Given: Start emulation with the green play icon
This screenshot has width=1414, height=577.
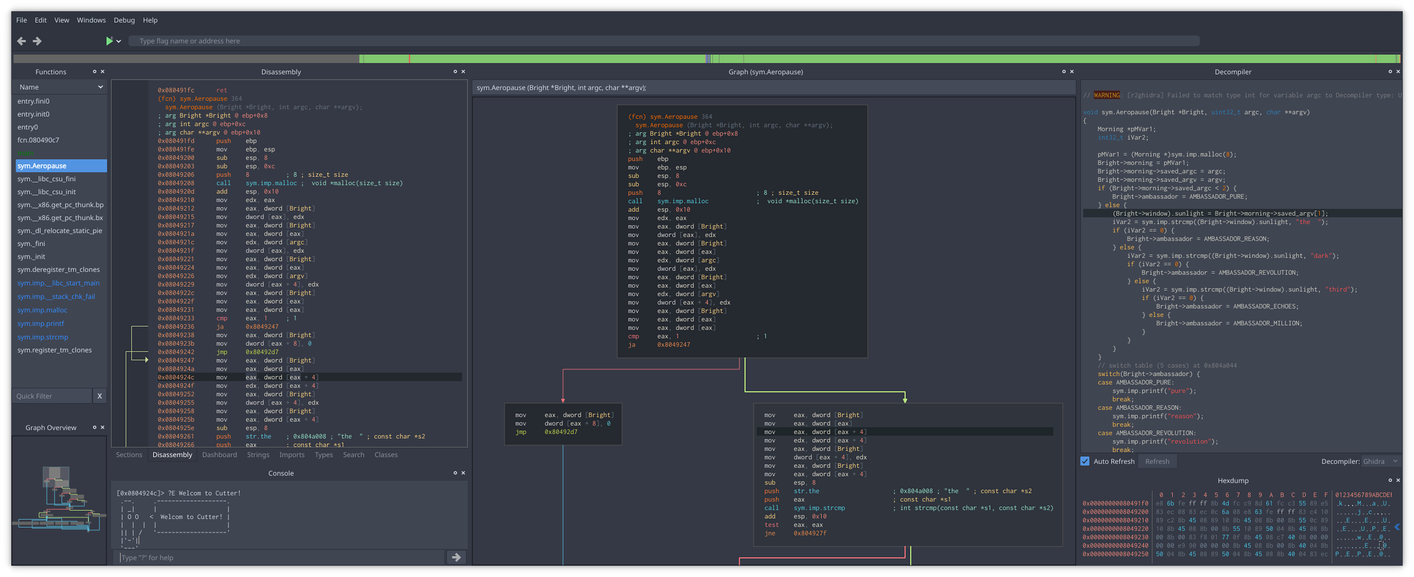Looking at the screenshot, I should tap(109, 41).
